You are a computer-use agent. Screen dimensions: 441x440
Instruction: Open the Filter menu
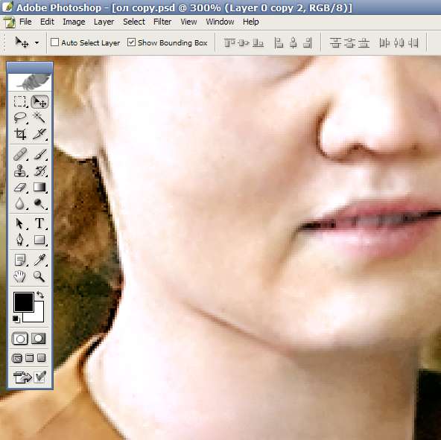(x=162, y=22)
